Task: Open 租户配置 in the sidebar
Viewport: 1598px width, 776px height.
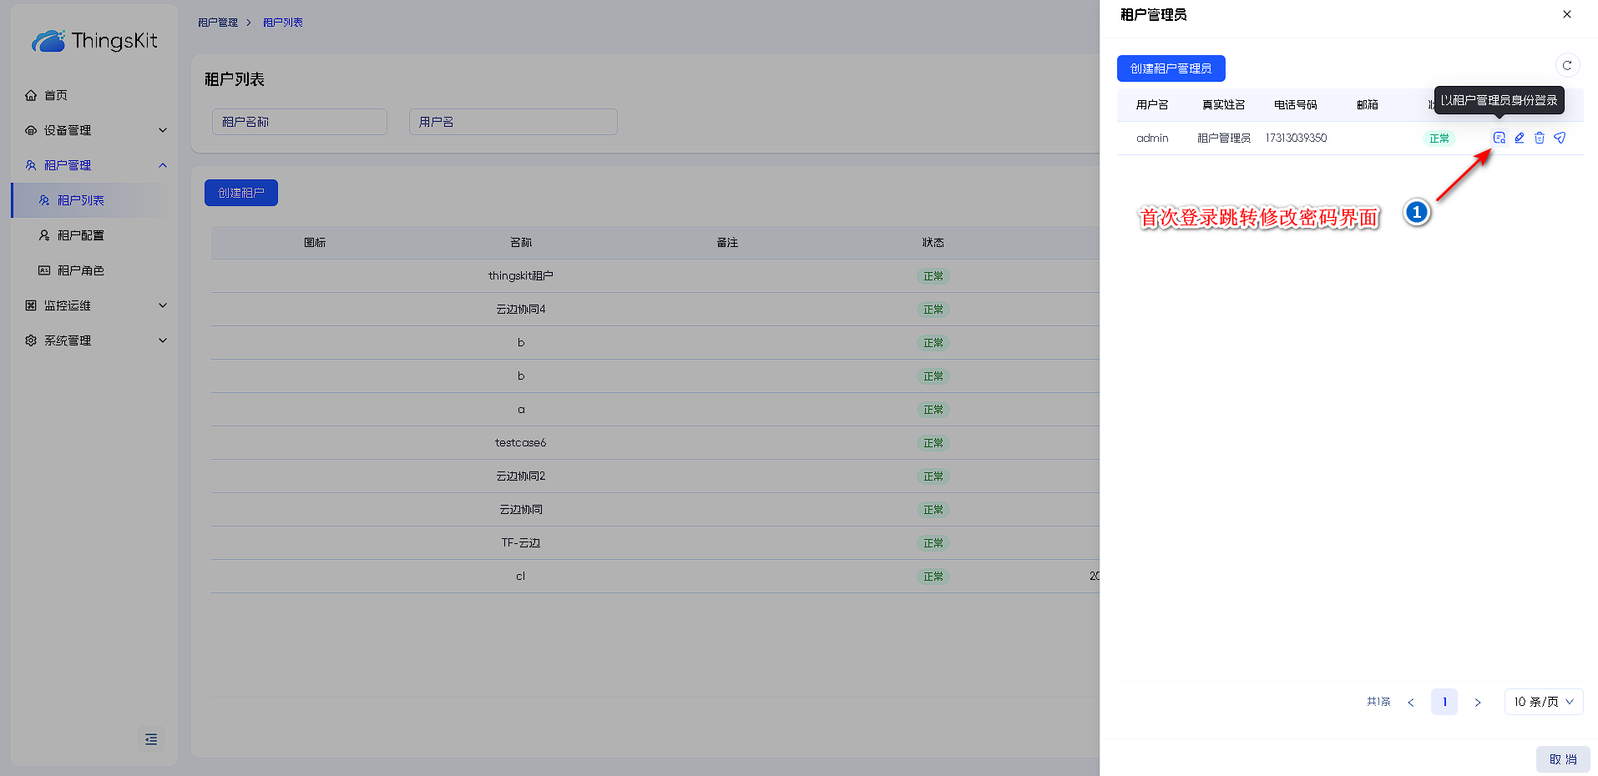Action: point(81,235)
